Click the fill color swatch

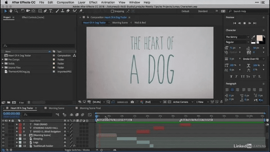[259, 39]
